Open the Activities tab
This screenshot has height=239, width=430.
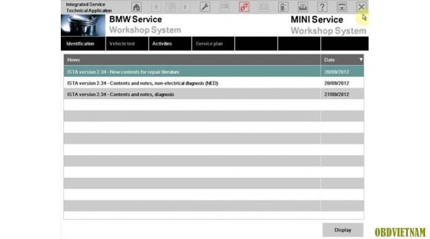(170, 44)
